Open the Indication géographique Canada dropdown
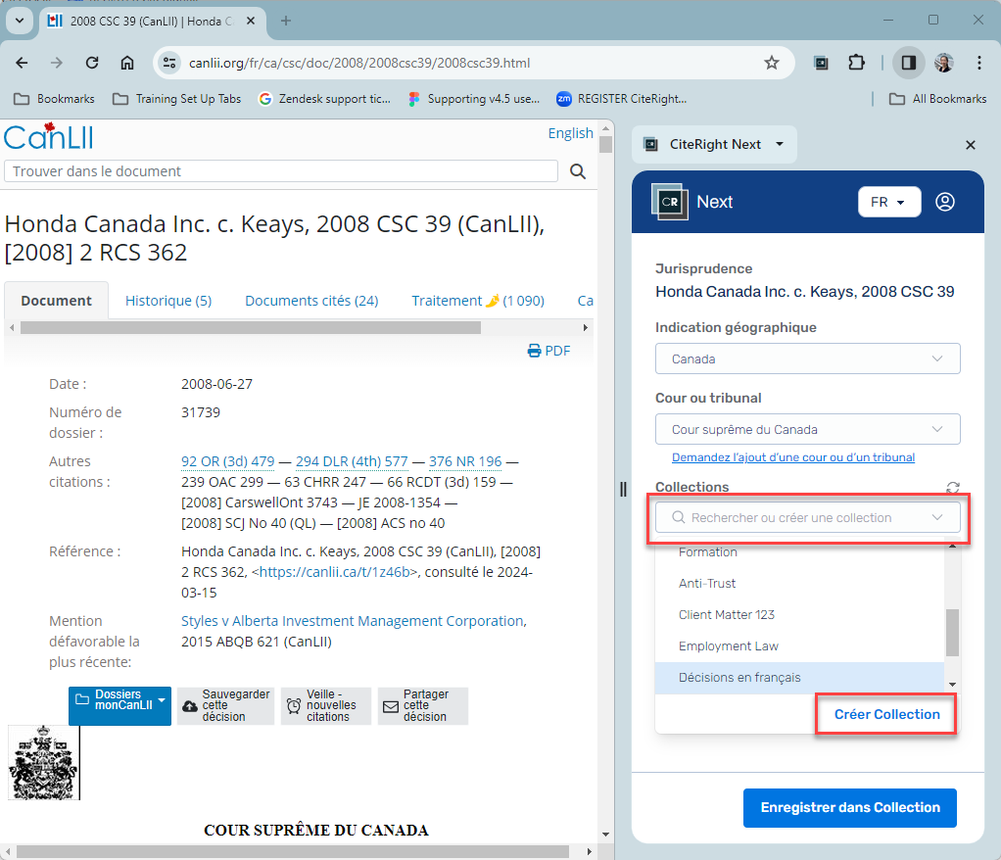Screen dimensions: 1001x860 coord(808,358)
